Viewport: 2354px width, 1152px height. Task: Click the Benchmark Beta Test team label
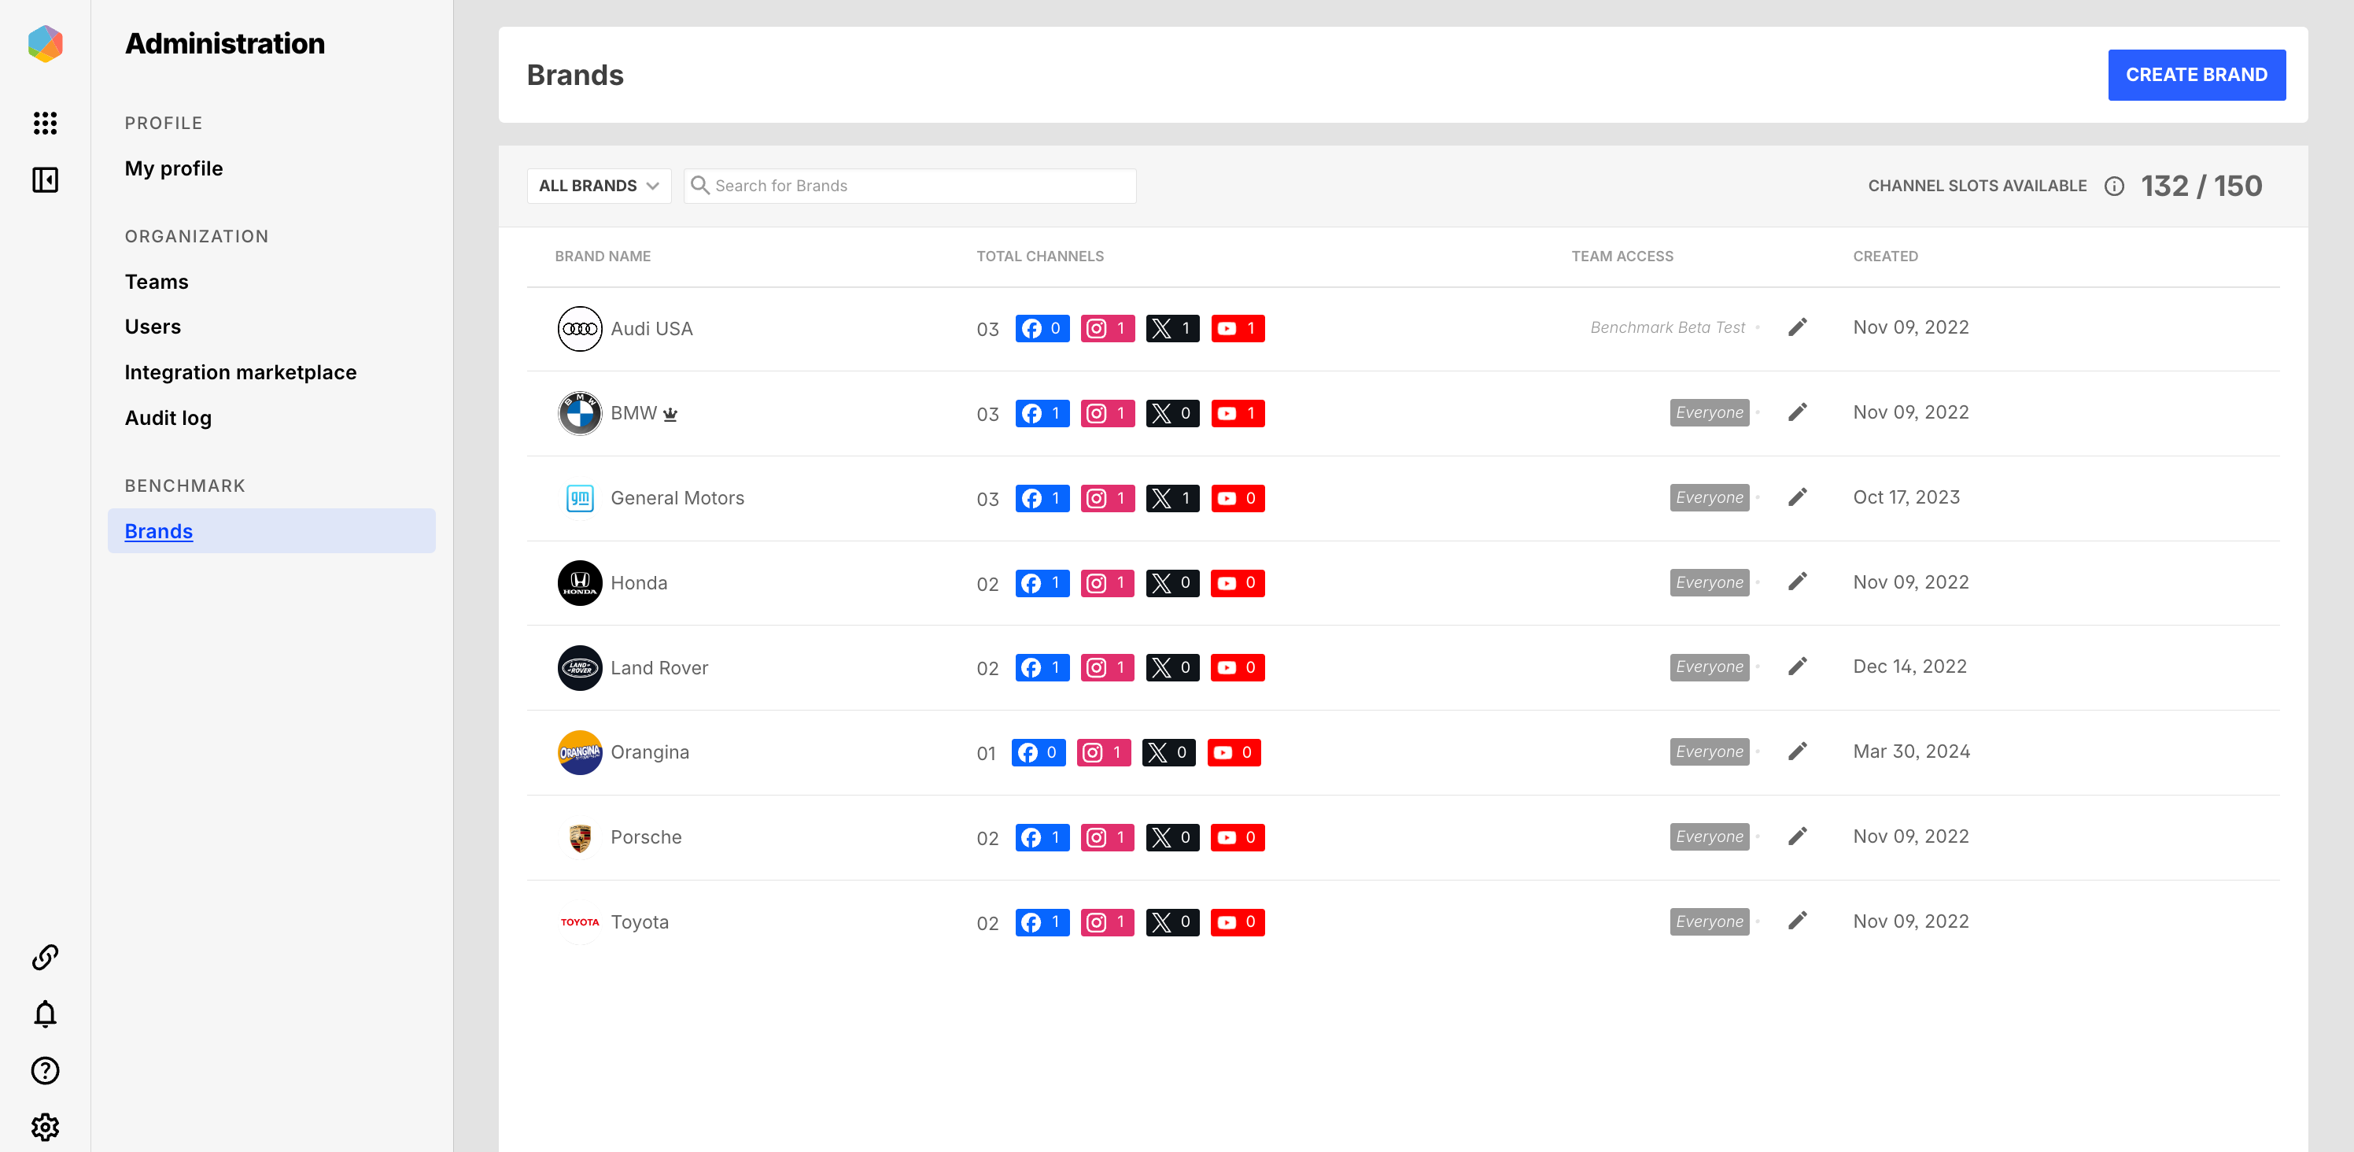[x=1667, y=327]
